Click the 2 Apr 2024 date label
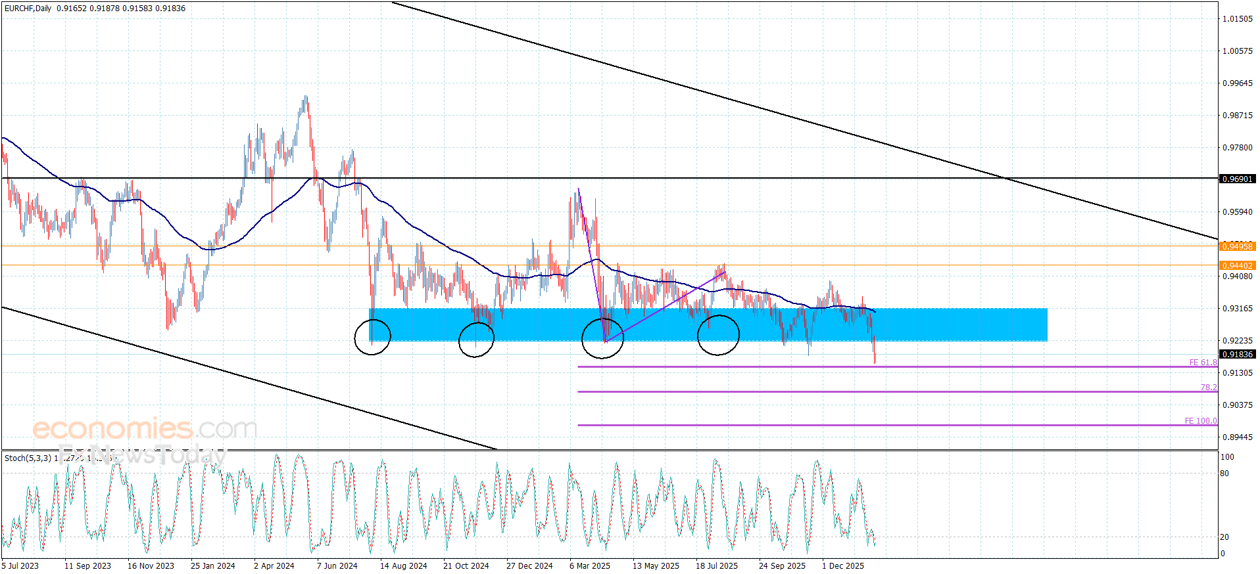1260x574 pixels. point(274,566)
